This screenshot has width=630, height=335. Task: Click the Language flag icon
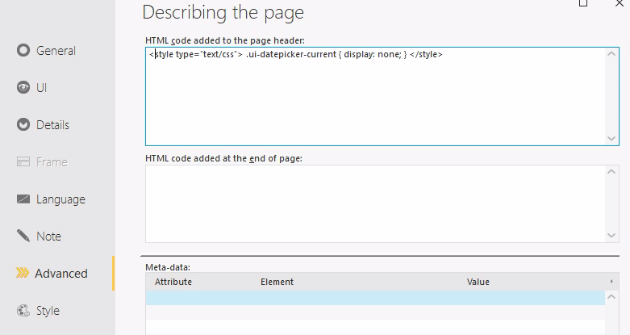[x=23, y=199]
